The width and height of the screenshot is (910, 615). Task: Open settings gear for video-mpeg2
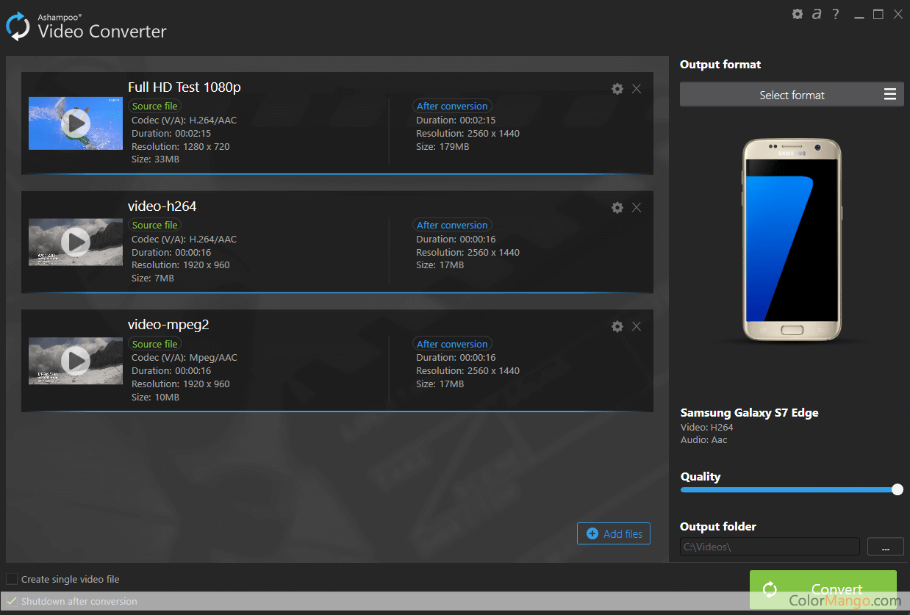617,326
